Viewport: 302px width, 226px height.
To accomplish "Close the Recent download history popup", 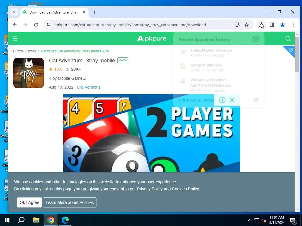I will tap(256, 39).
